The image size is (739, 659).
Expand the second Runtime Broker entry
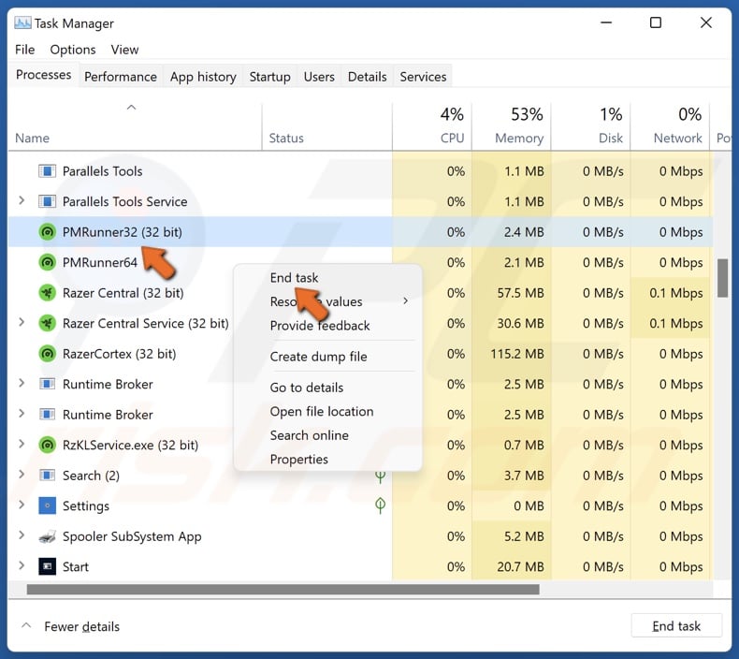point(22,413)
